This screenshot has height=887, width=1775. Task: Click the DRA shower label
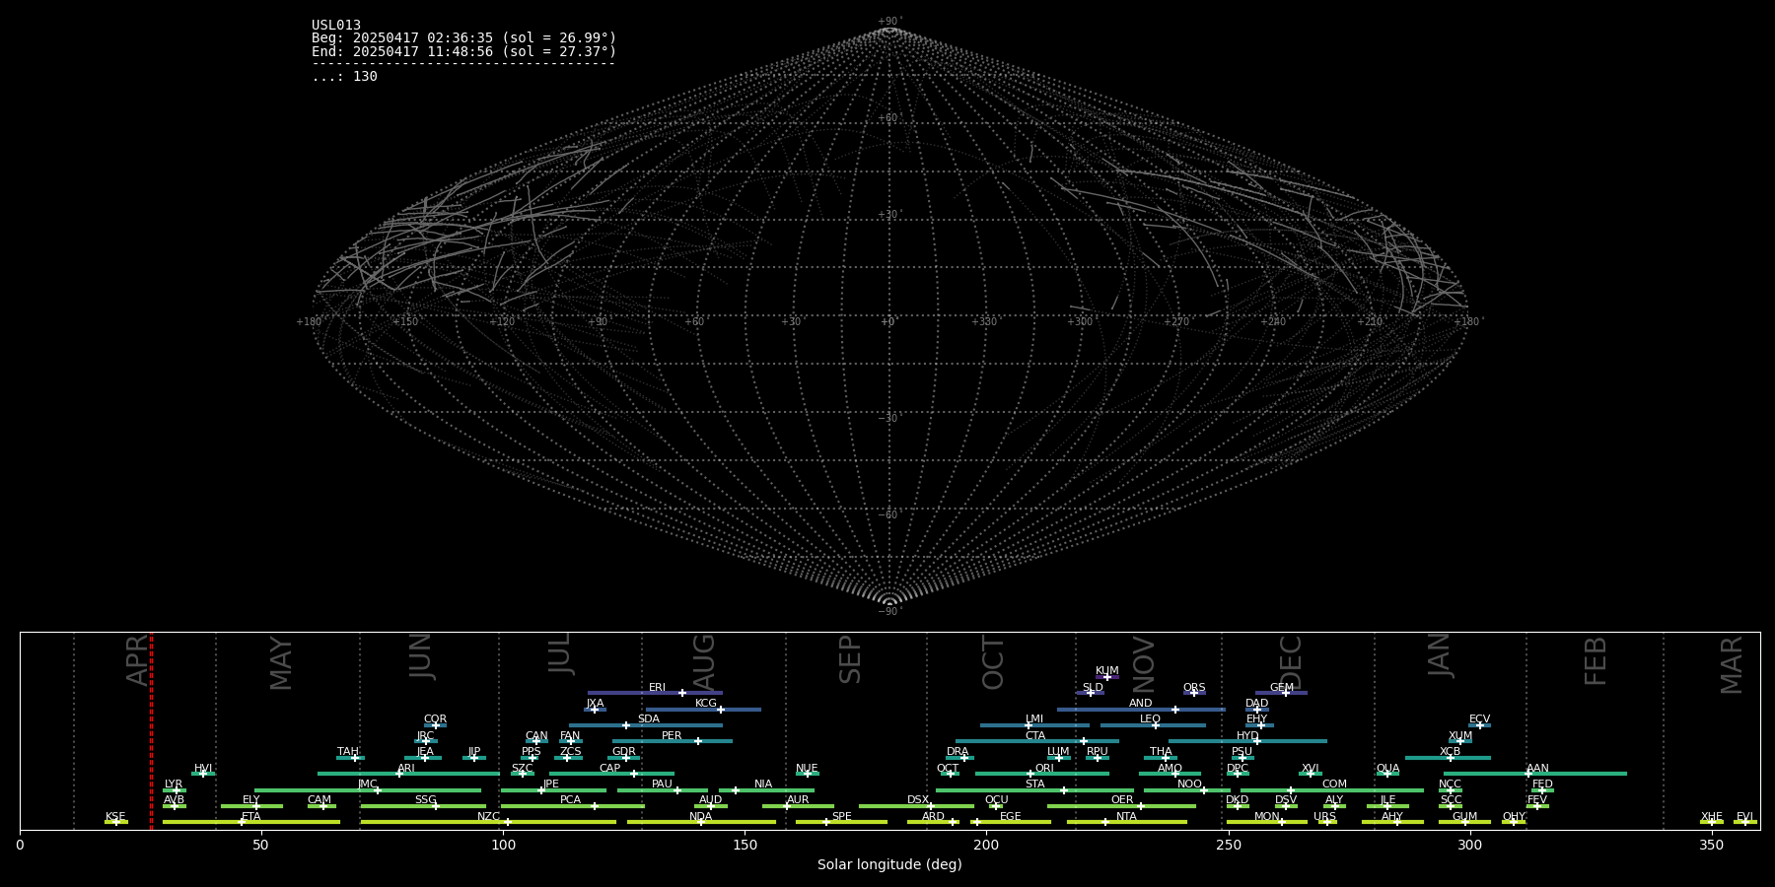(x=958, y=752)
